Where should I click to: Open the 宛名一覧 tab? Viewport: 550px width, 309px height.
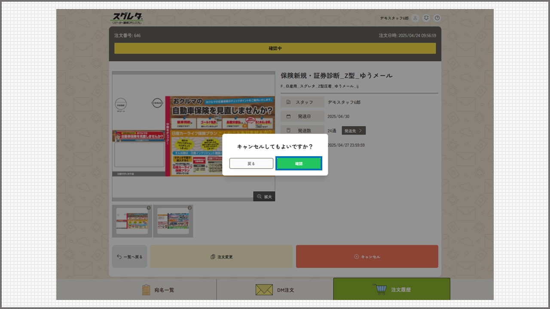(158, 290)
